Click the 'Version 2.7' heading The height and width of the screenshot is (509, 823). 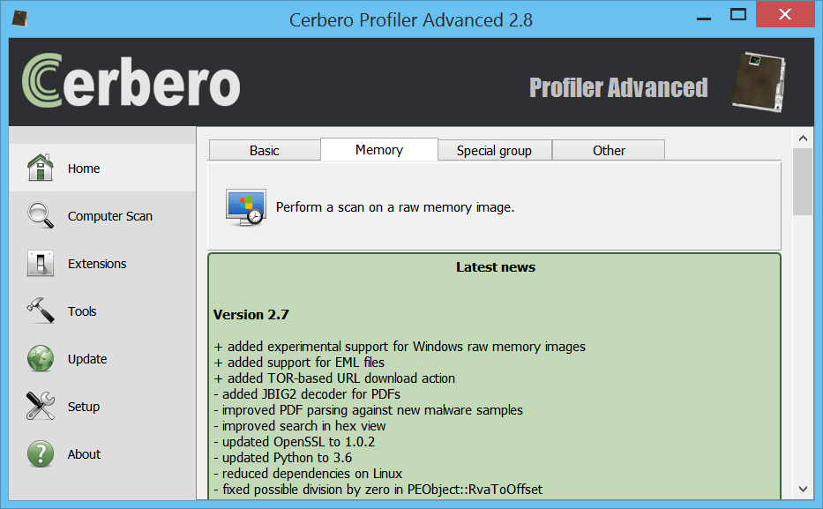[x=251, y=315]
